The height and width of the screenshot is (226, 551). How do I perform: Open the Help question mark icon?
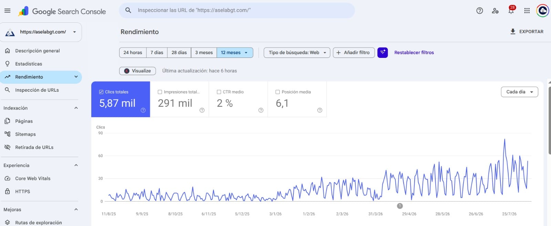coord(479,11)
